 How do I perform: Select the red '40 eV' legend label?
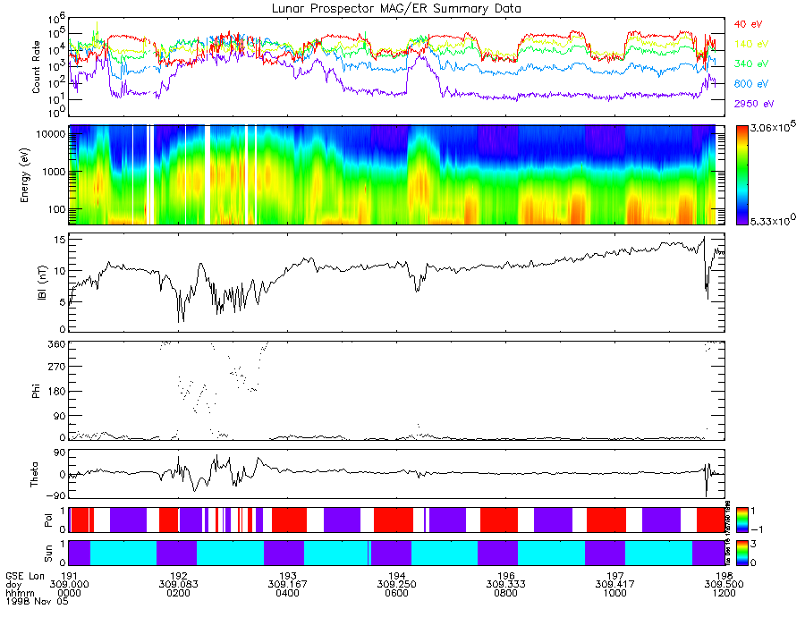748,24
